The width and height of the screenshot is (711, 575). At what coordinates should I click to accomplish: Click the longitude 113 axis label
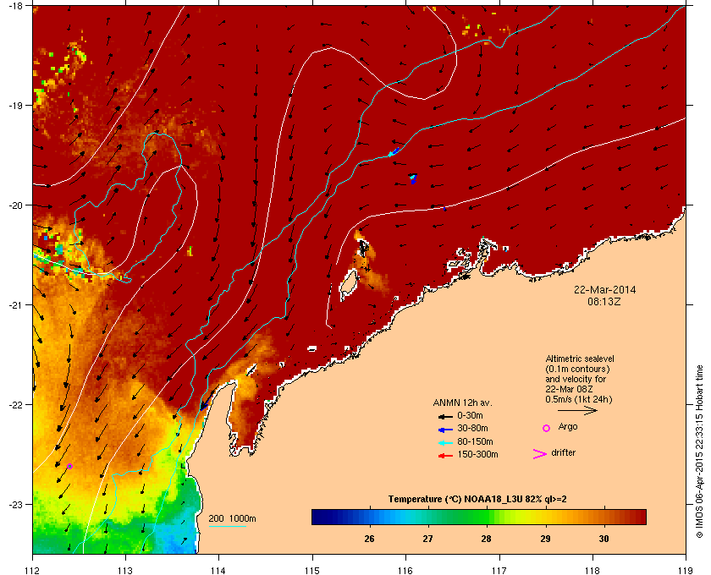pos(125,571)
